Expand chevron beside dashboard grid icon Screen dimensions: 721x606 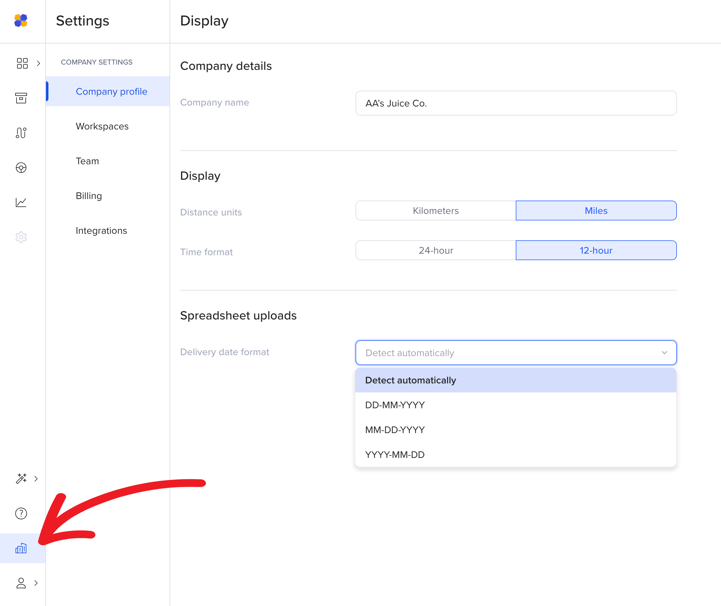[39, 63]
